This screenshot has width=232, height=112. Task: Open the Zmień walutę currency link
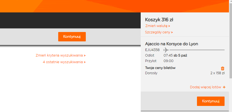coord(158,26)
